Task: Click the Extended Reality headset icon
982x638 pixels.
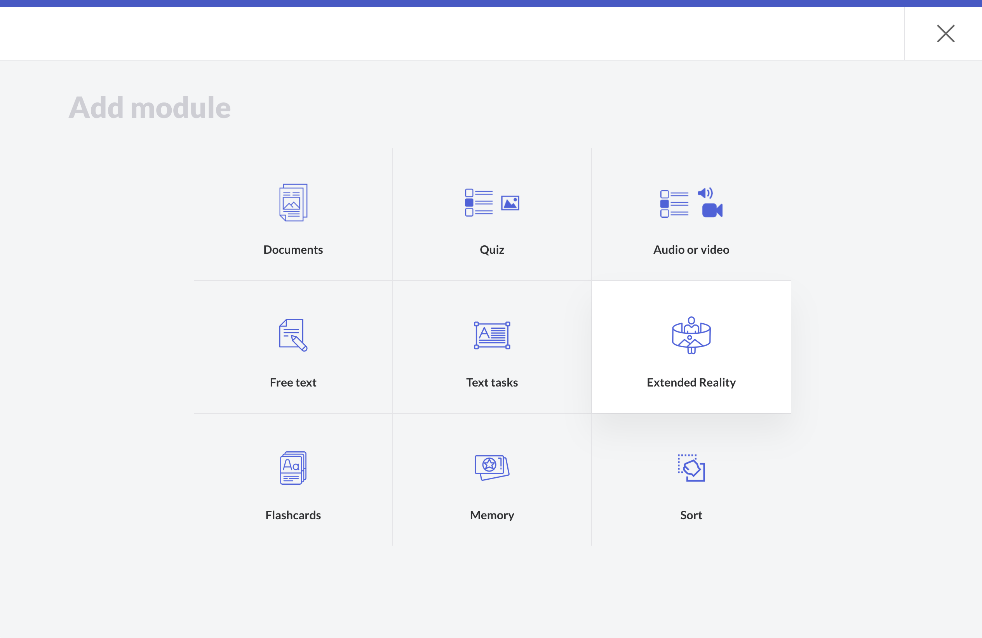Action: point(691,335)
